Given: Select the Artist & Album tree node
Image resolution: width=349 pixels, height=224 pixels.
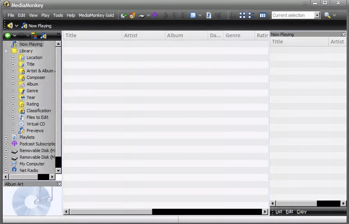Looking at the screenshot, I should pos(40,71).
